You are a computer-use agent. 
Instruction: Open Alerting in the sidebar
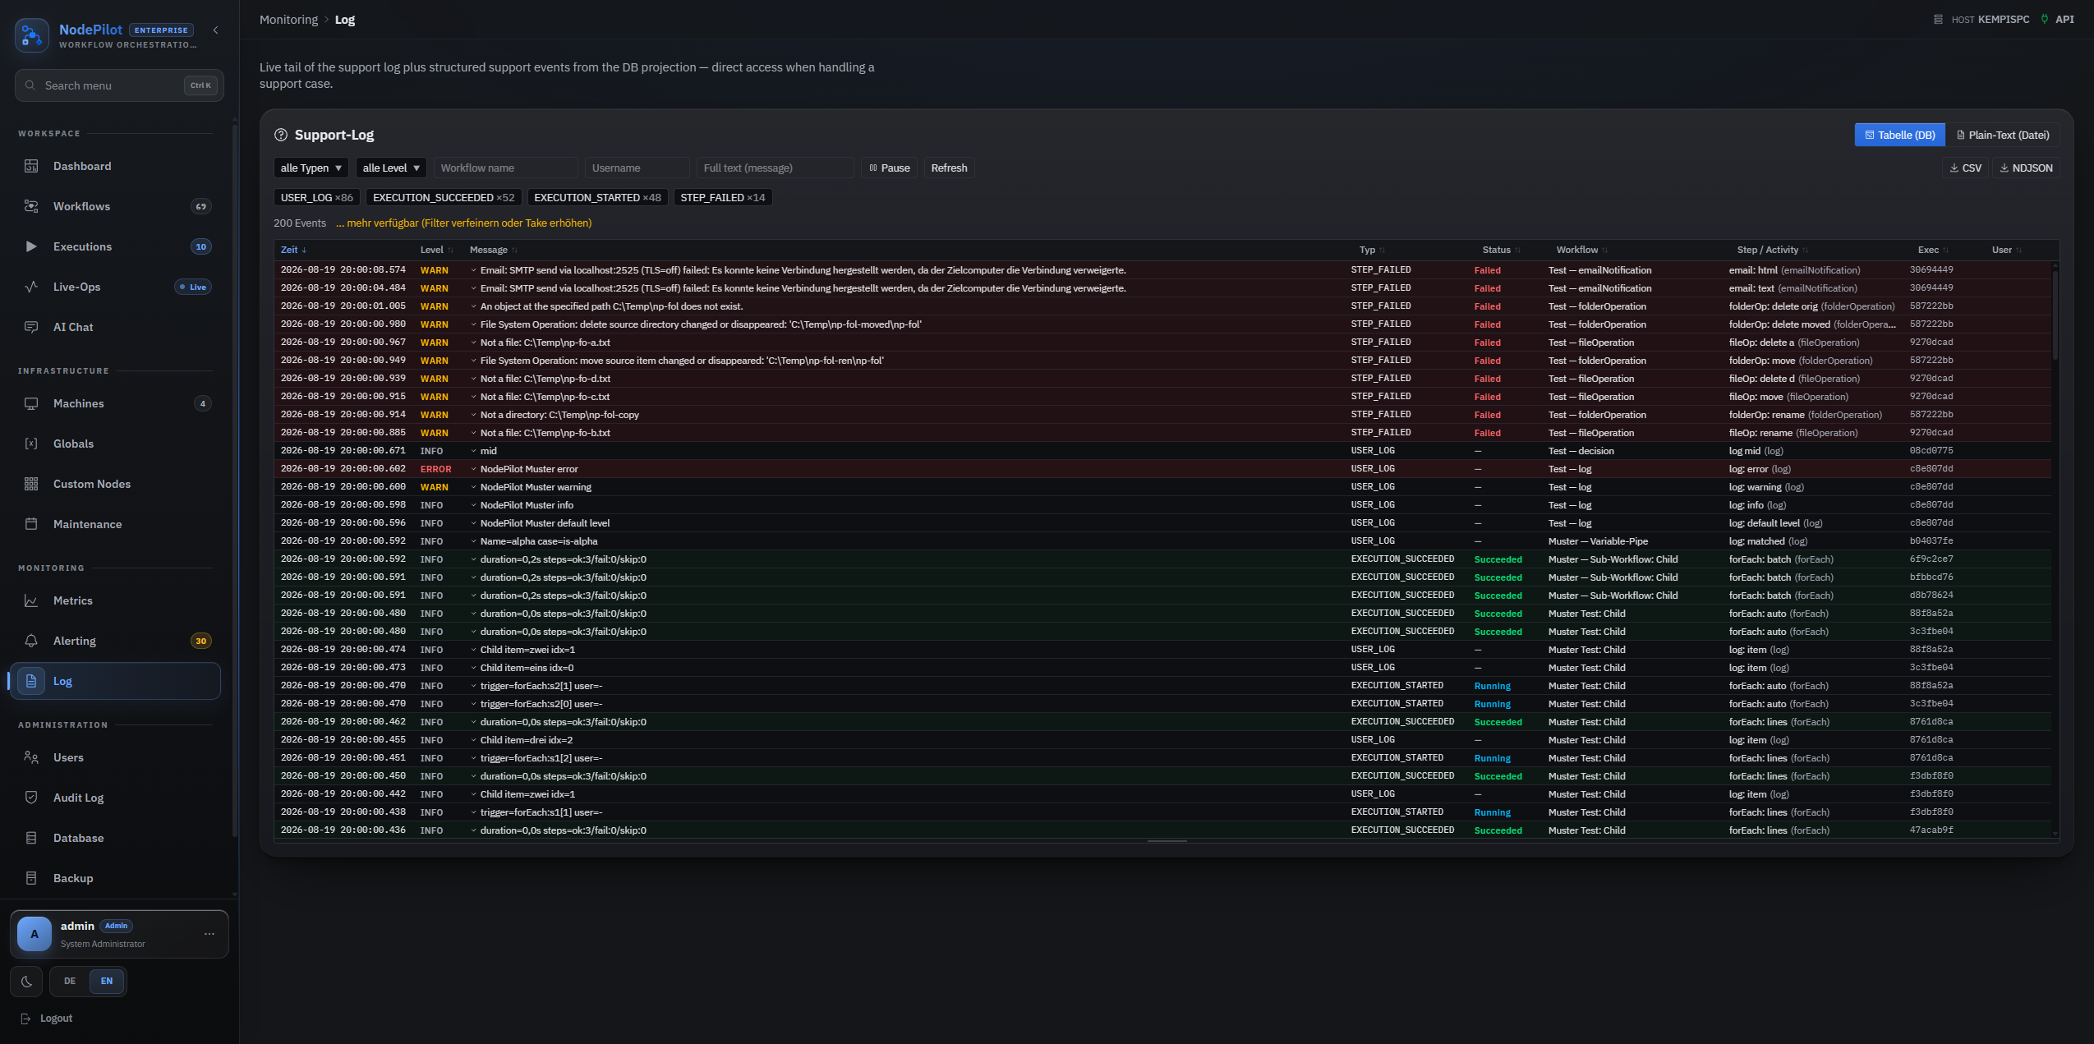[116, 641]
